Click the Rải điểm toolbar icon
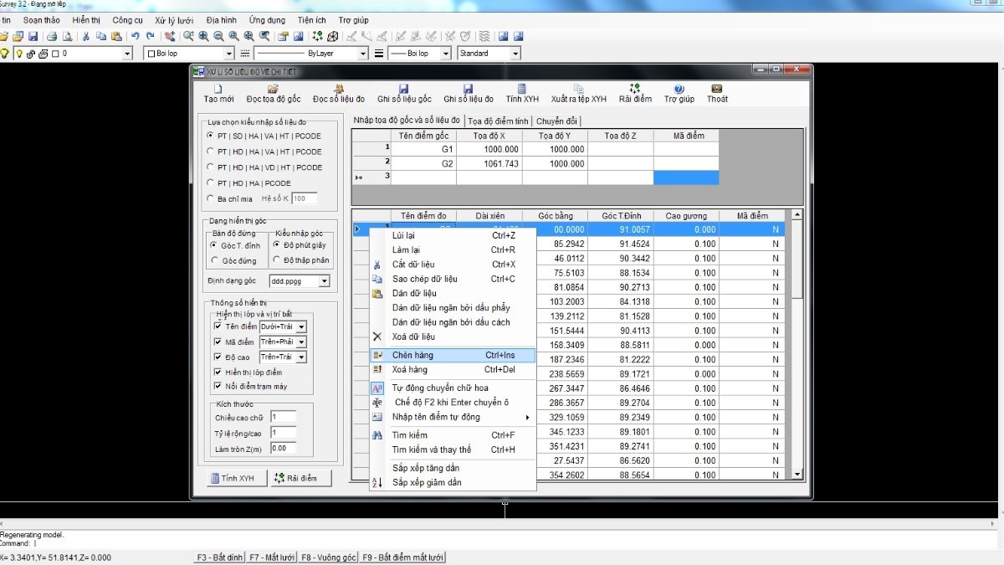Viewport: 1004px width, 565px height. pos(635,89)
